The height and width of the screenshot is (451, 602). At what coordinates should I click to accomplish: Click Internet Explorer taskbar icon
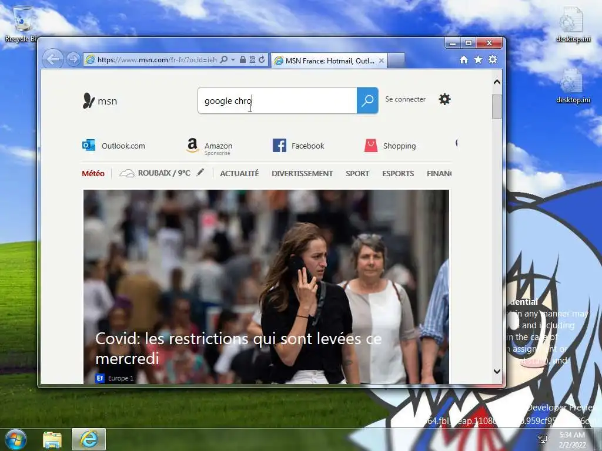(x=89, y=439)
